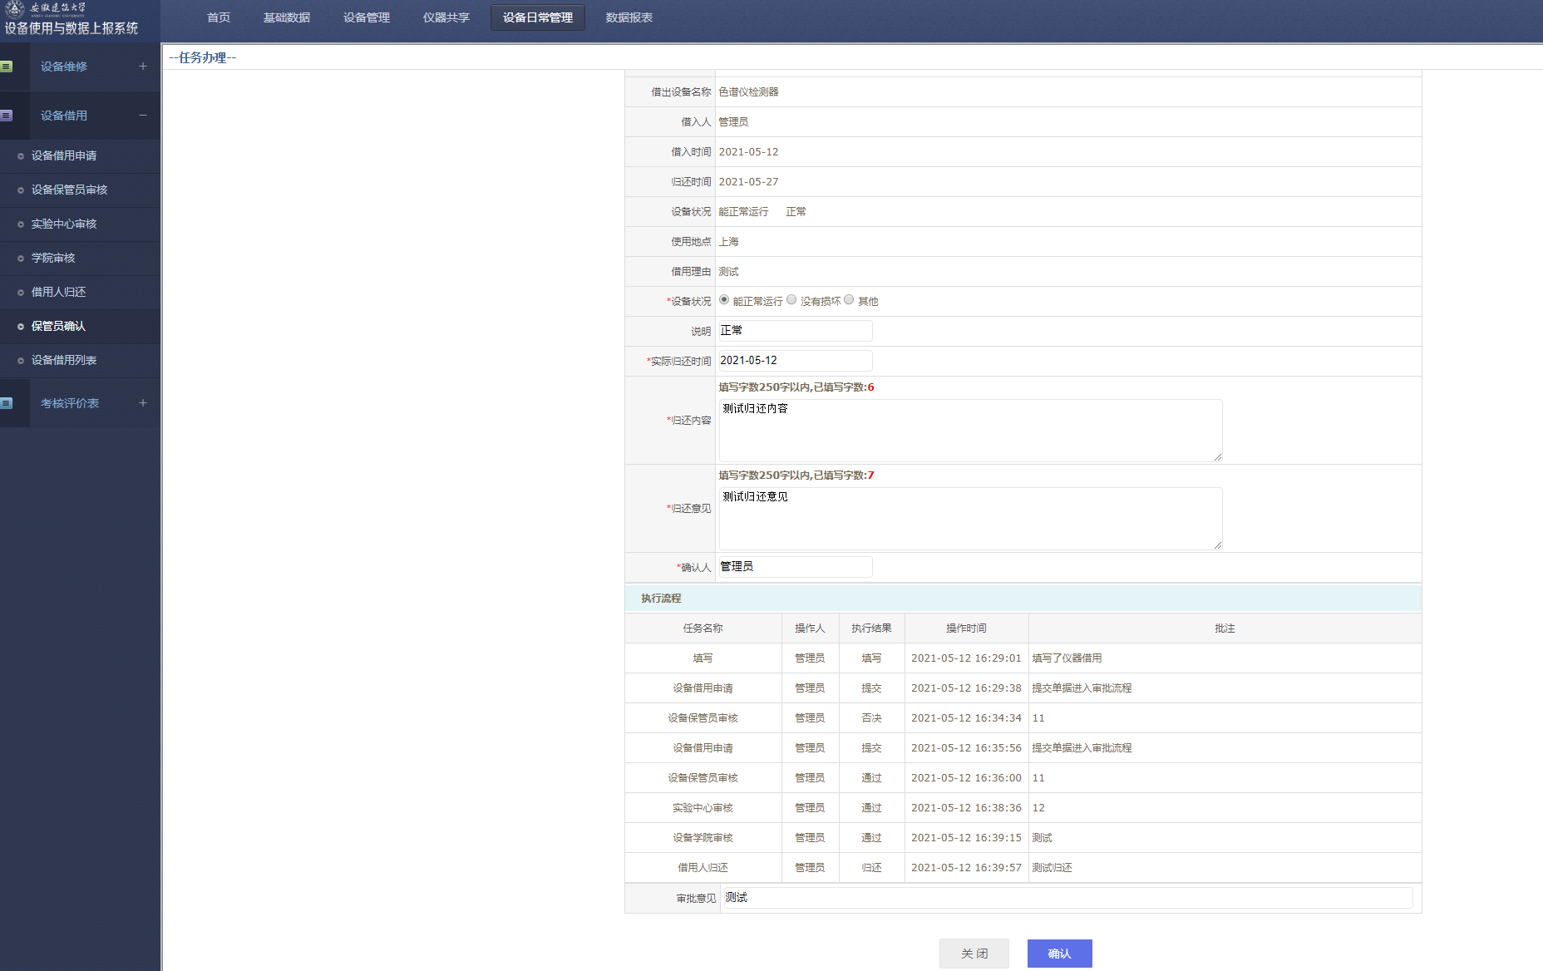Choose the 其他 equipment status option
The height and width of the screenshot is (971, 1543).
point(849,300)
